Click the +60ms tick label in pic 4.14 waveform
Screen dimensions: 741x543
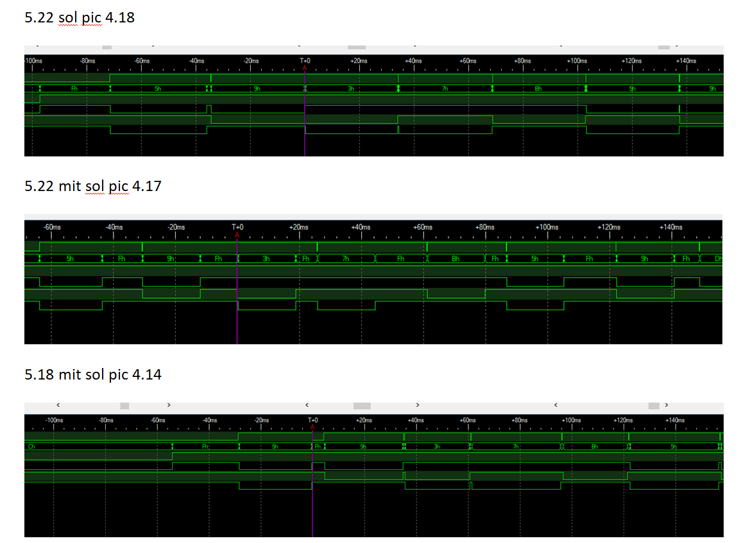click(x=468, y=421)
